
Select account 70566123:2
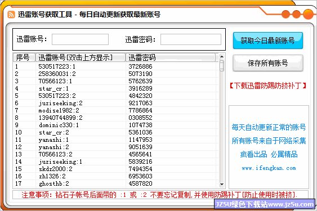pos(55,154)
